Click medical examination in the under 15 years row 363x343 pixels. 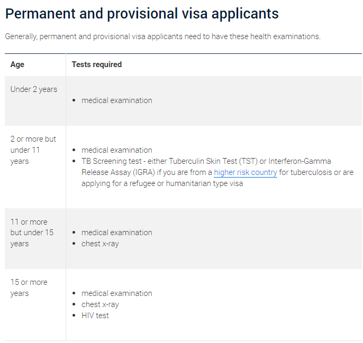pyautogui.click(x=116, y=233)
